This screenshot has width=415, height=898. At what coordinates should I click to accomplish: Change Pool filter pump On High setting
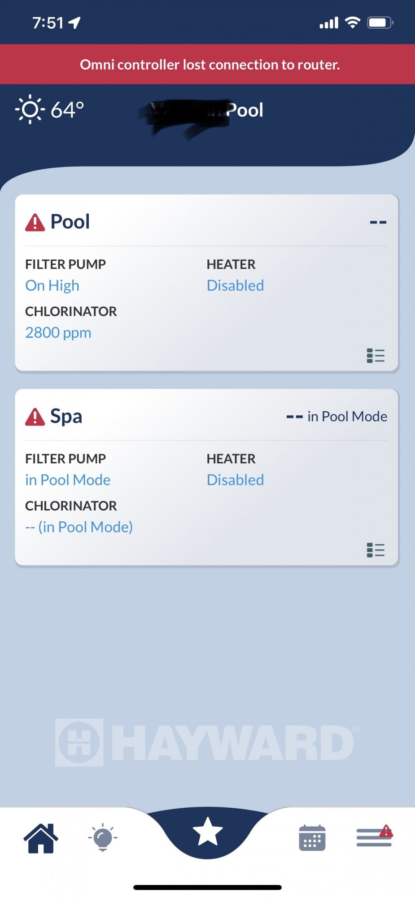pyautogui.click(x=52, y=286)
